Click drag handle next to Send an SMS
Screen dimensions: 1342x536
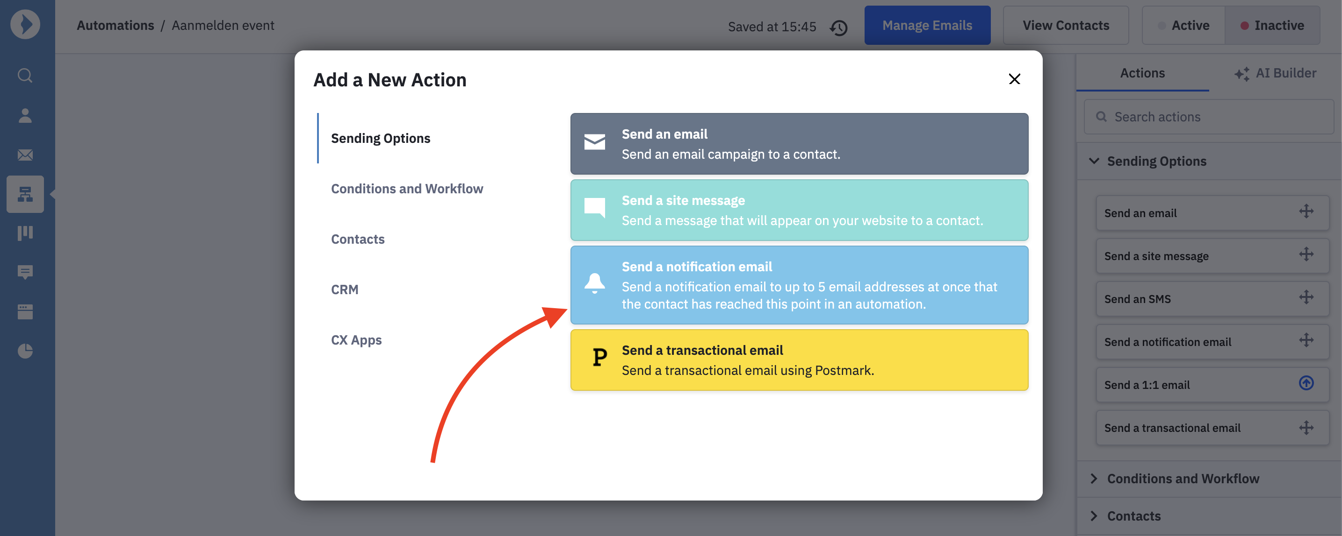pyautogui.click(x=1306, y=297)
